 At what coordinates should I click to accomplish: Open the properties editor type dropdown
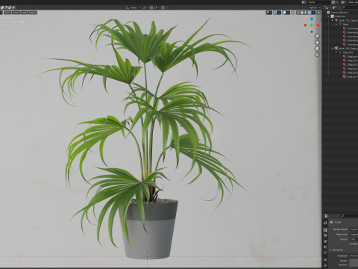coord(327,216)
